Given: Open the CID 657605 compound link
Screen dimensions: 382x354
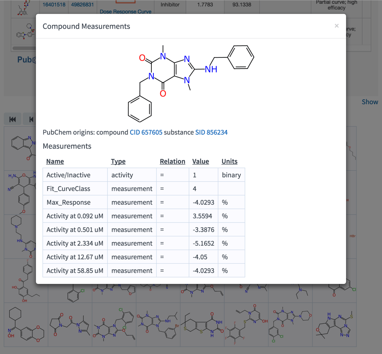Looking at the screenshot, I should pos(146,132).
